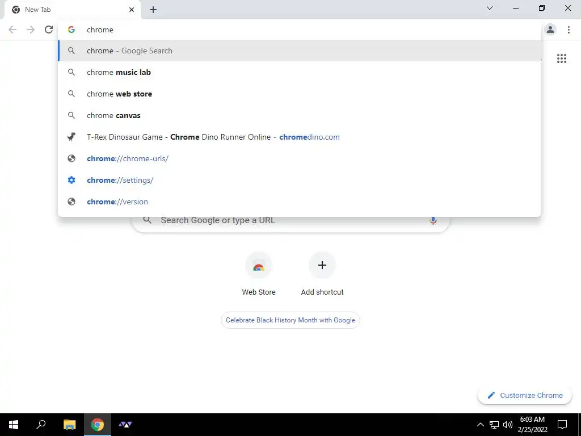This screenshot has width=581, height=436.
Task: Open the taskbar clock and date
Action: (532, 425)
